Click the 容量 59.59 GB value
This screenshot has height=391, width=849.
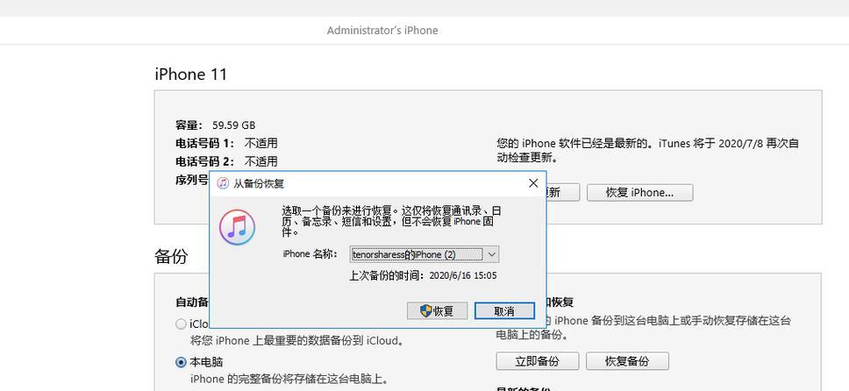233,125
